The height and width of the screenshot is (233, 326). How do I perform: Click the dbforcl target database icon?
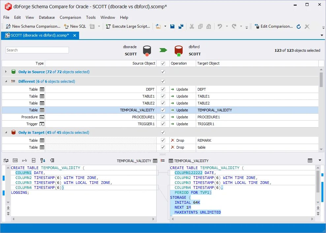coord(179,51)
